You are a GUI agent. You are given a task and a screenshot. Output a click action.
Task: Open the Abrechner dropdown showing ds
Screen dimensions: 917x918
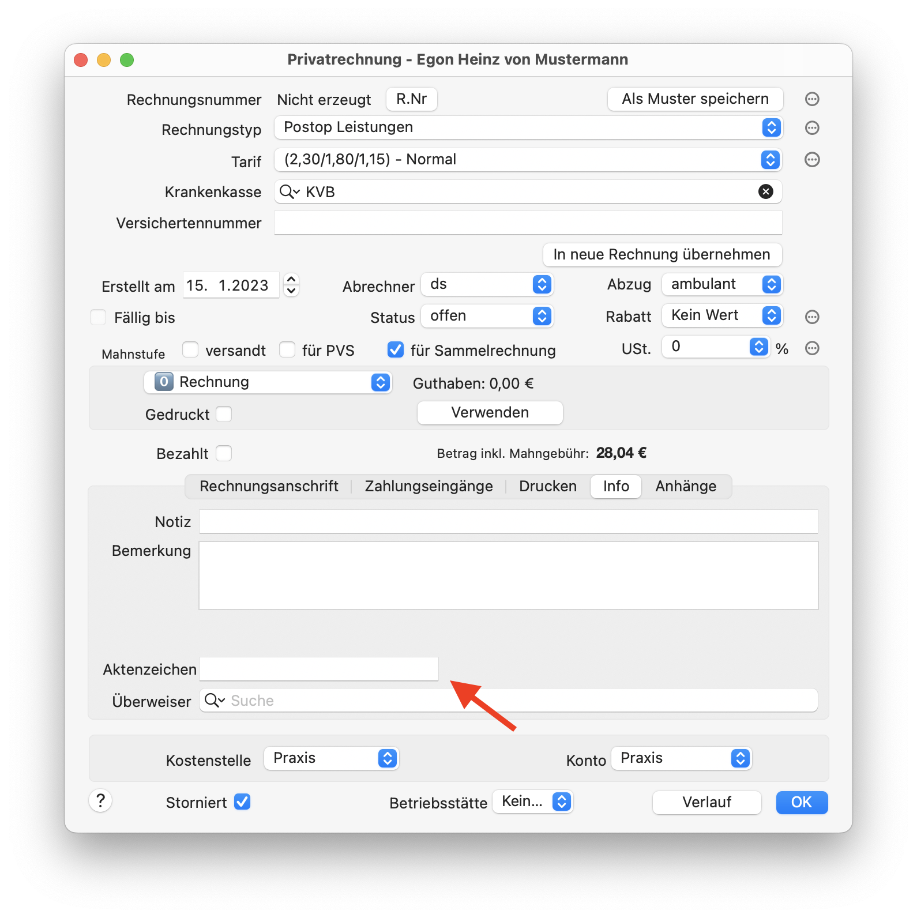click(x=487, y=284)
